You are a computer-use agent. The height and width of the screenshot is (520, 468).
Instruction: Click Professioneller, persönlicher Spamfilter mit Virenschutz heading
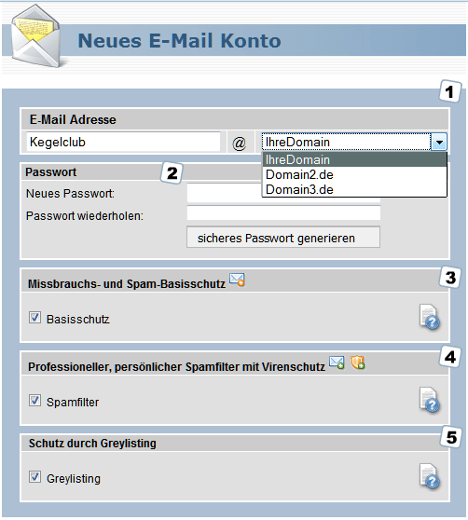[x=176, y=367]
